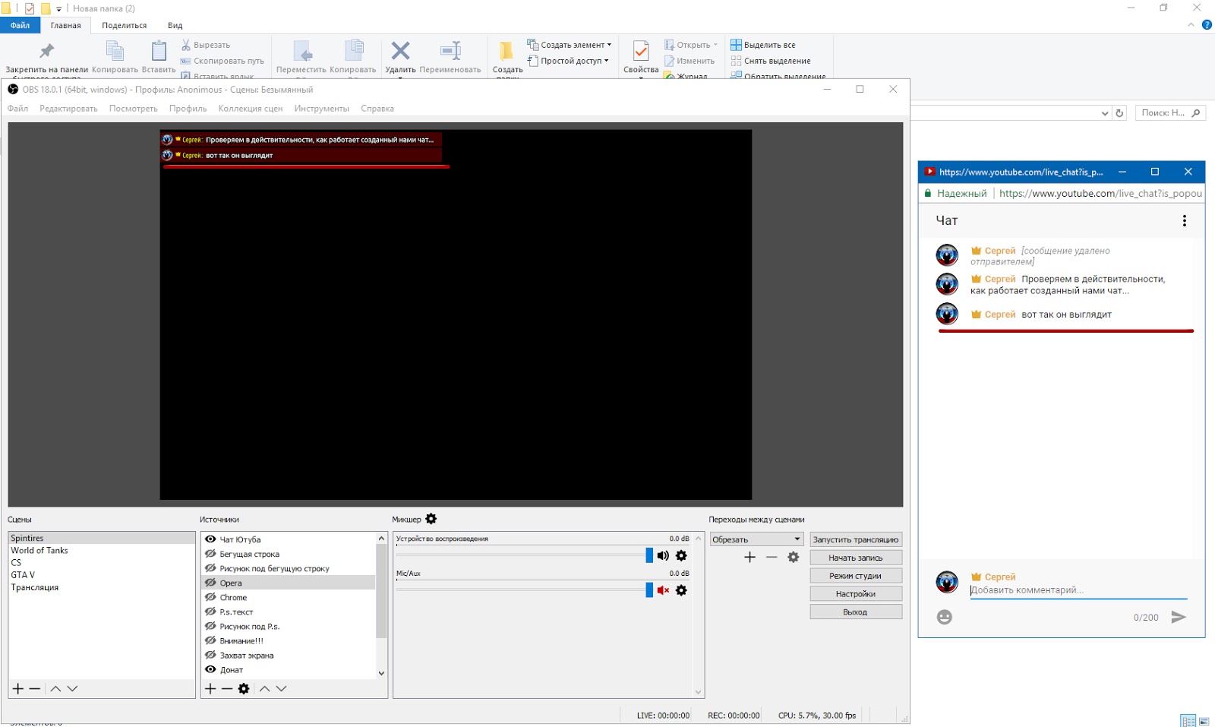Screen dimensions: 1215x727
Task: Send the chat message with the arrow icon
Action: pyautogui.click(x=1179, y=617)
